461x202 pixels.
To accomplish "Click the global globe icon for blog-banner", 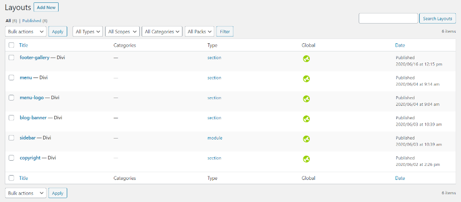I will tap(306, 119).
